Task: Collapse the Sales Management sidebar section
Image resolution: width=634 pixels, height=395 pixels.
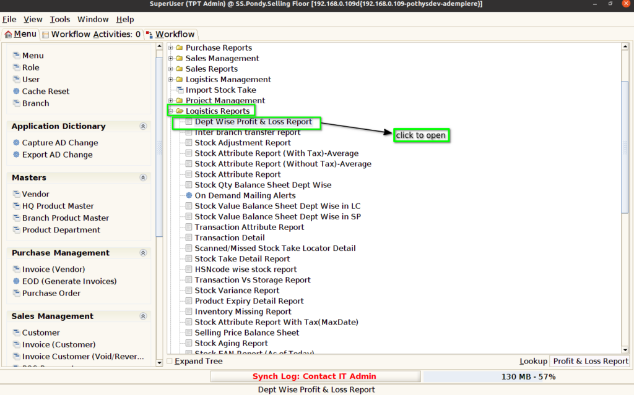Action: (x=143, y=316)
